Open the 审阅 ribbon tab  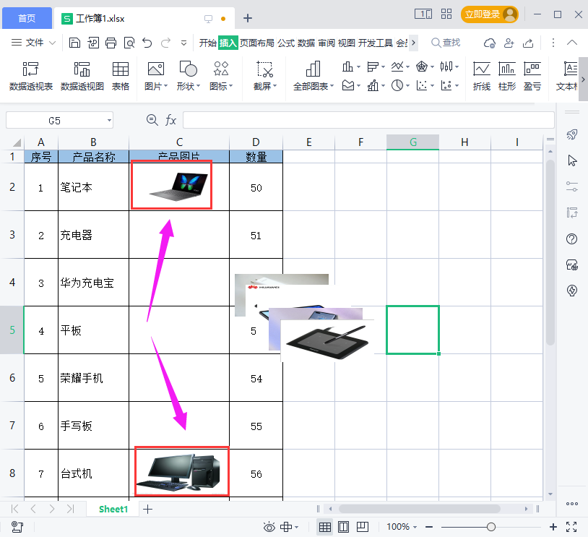point(327,43)
